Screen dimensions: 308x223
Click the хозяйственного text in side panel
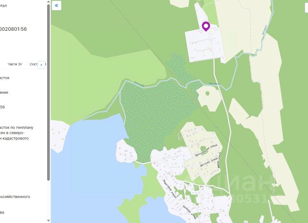click(x=15, y=197)
